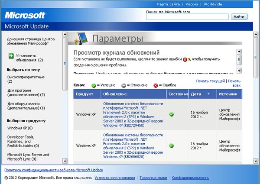Click green success checkmark for KB2729450 row
Viewport: 260px width, 184px height.
click(172, 114)
